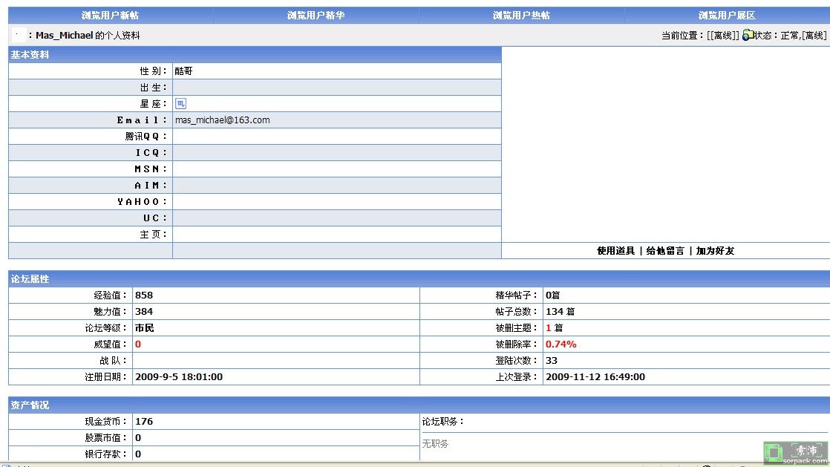Click the Scorpio zodiac sign icon
The width and height of the screenshot is (830, 467).
pyautogui.click(x=180, y=104)
